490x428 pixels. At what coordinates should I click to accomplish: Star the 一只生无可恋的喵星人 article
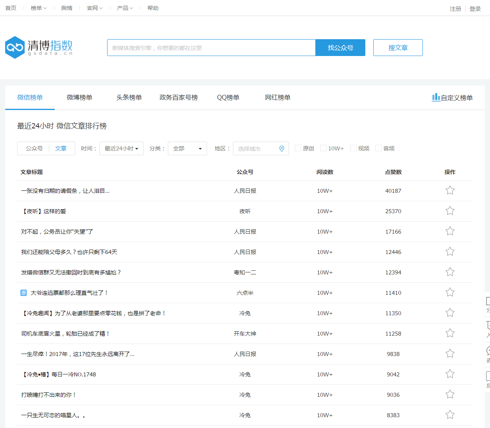(450, 415)
